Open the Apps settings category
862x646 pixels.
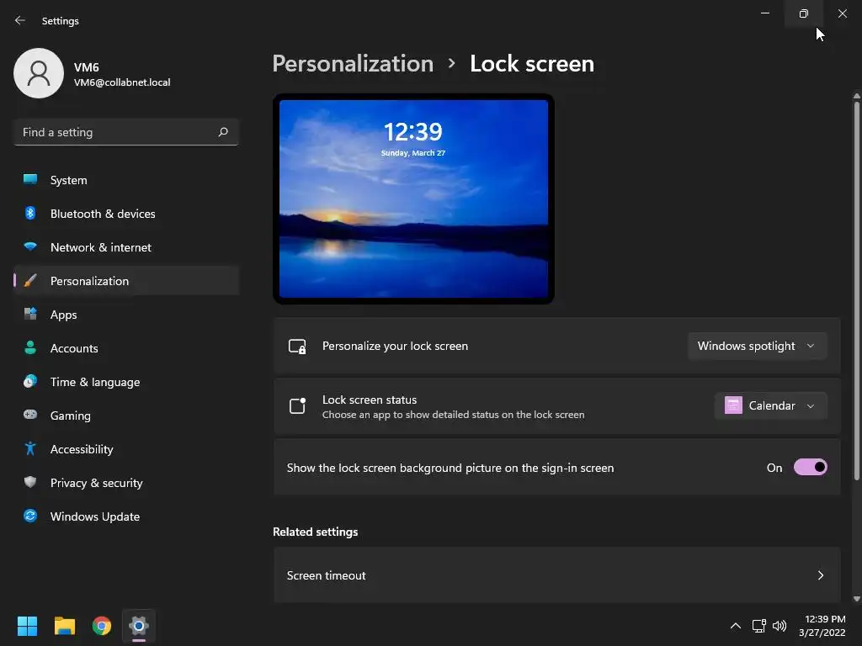click(x=126, y=315)
